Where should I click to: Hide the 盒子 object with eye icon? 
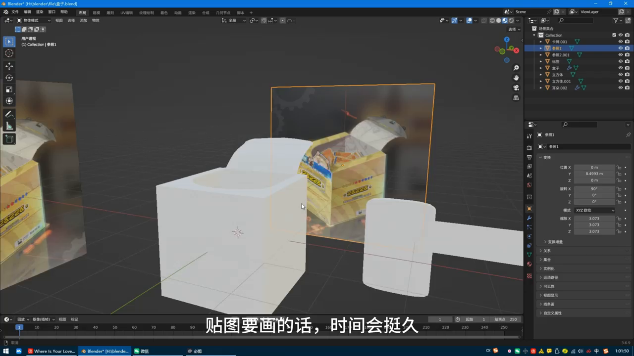tap(620, 68)
